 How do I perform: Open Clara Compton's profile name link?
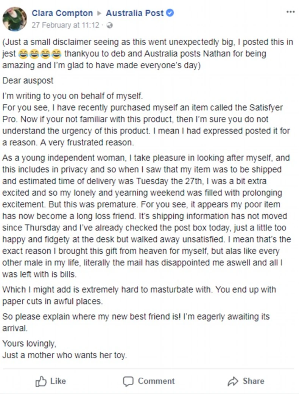[62, 13]
